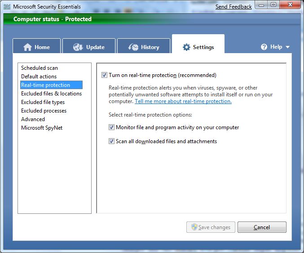Minimize the Security Essentials window
The height and width of the screenshot is (253, 304).
pyautogui.click(x=261, y=5)
